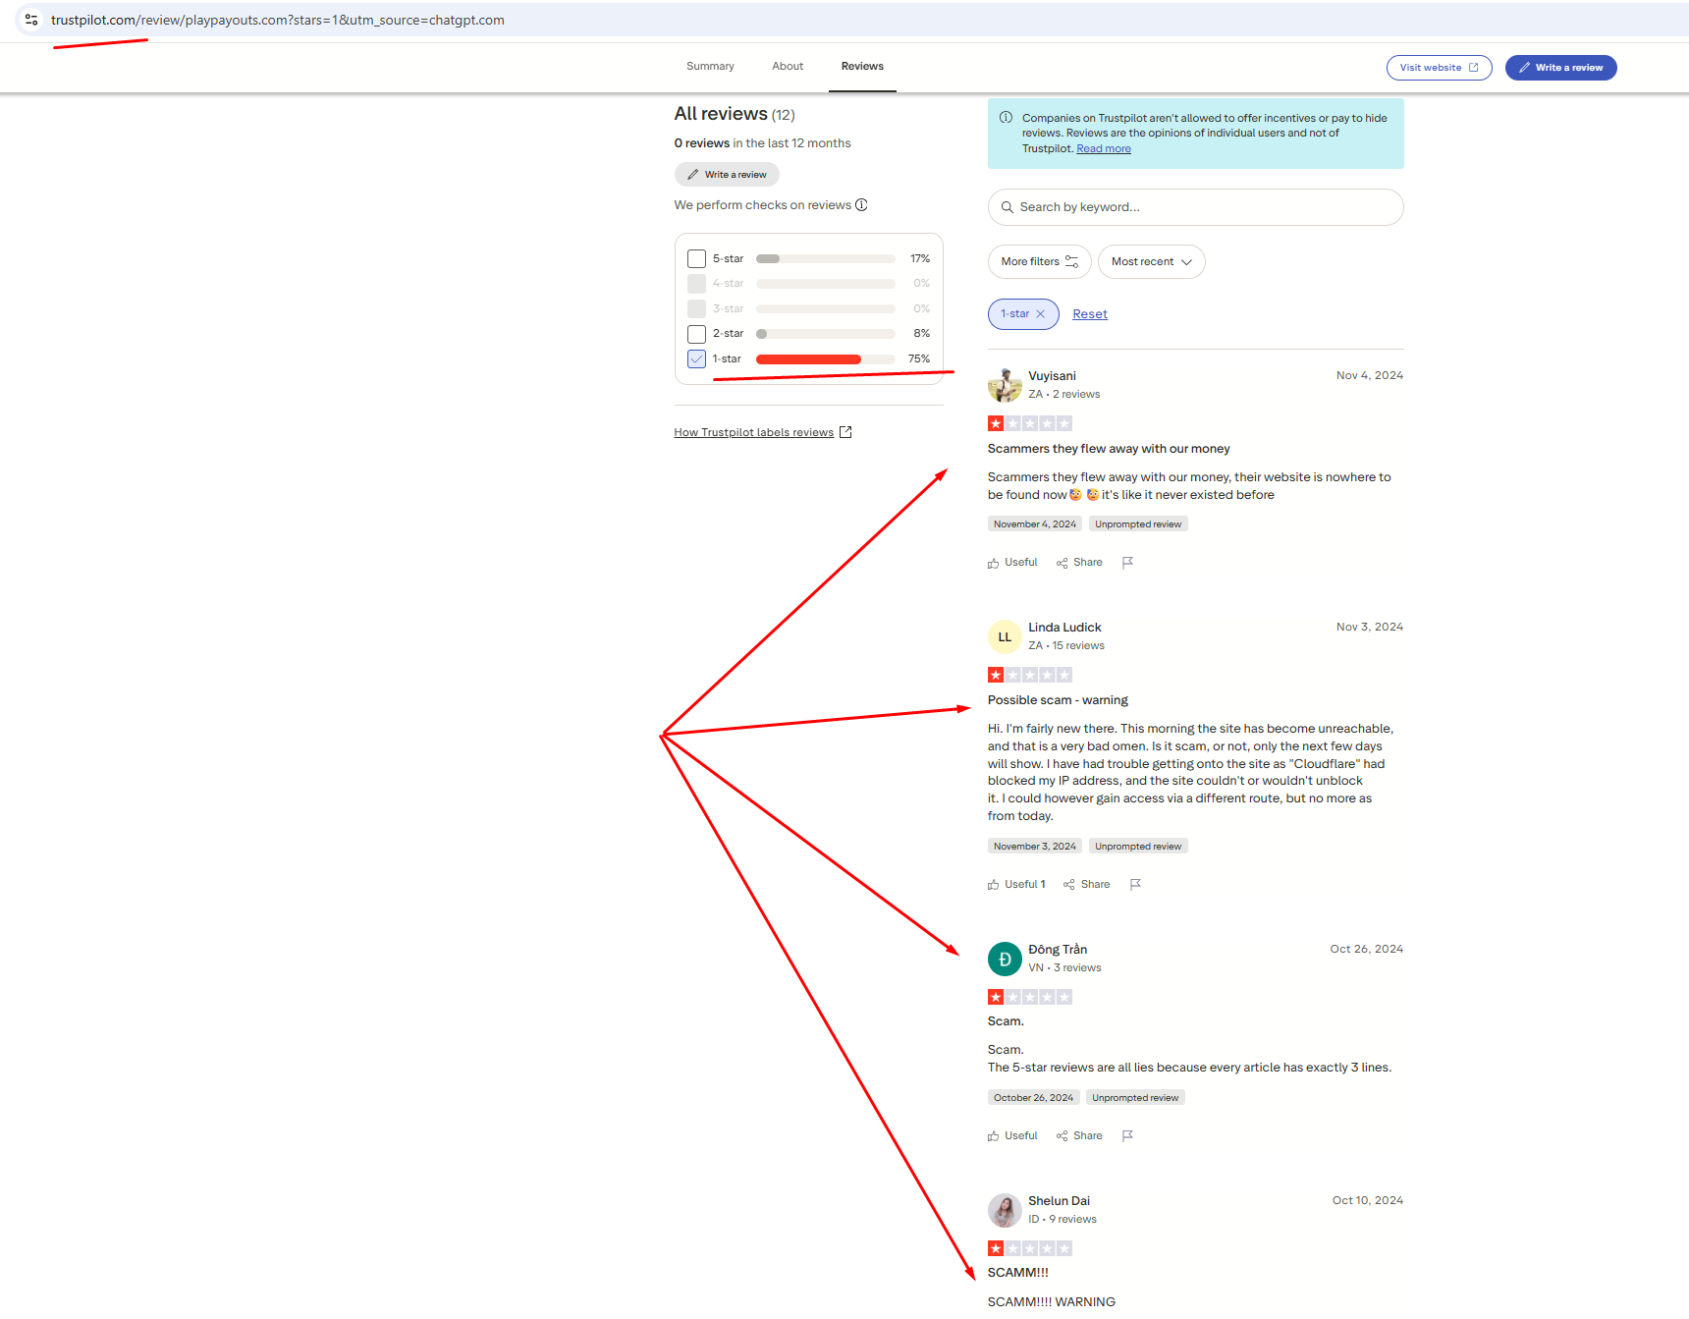Open Shelun Dai's reviewer name
This screenshot has height=1319, width=1689.
coord(1059,1201)
